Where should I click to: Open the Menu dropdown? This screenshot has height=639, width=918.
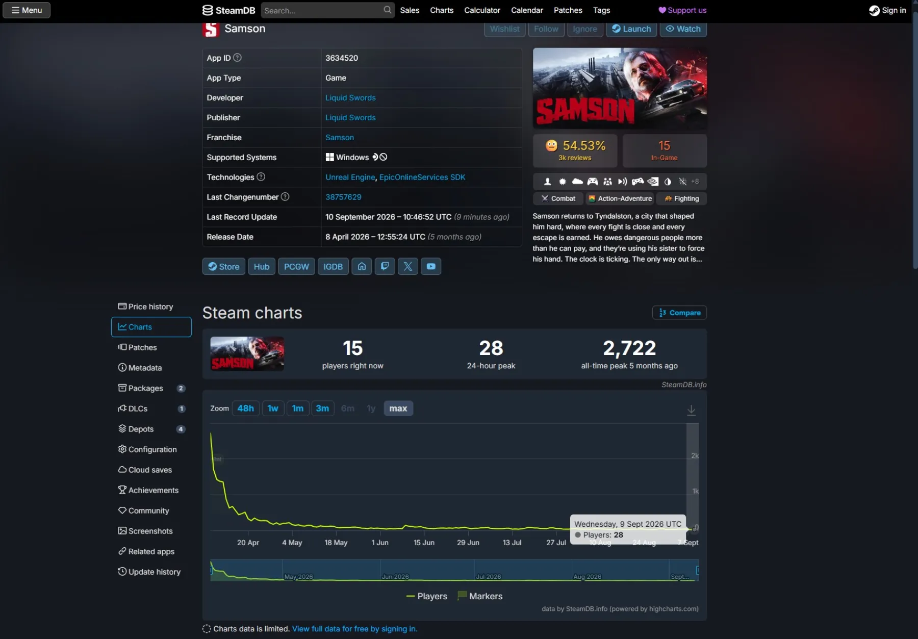[x=27, y=10]
